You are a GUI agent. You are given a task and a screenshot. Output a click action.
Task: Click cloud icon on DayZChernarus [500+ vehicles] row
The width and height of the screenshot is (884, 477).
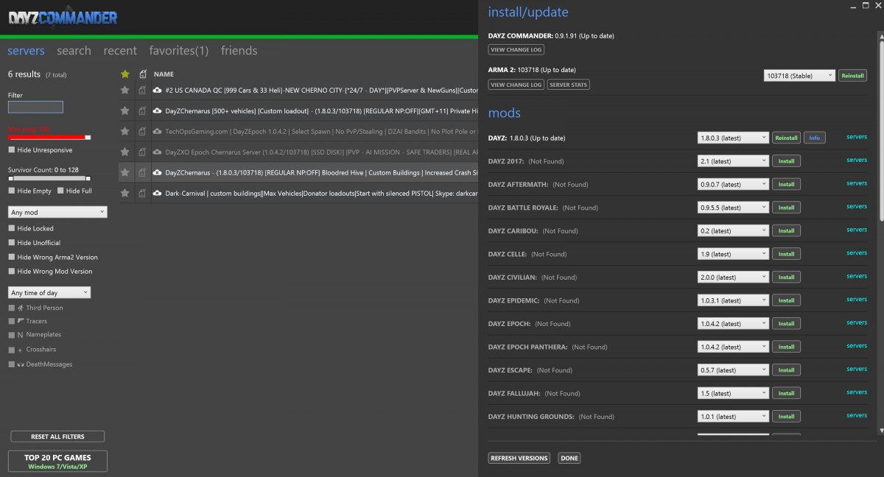tap(157, 110)
